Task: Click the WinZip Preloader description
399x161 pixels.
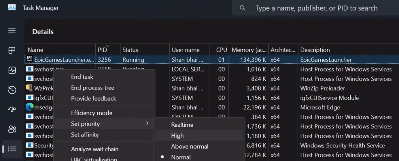Action: click(322, 88)
